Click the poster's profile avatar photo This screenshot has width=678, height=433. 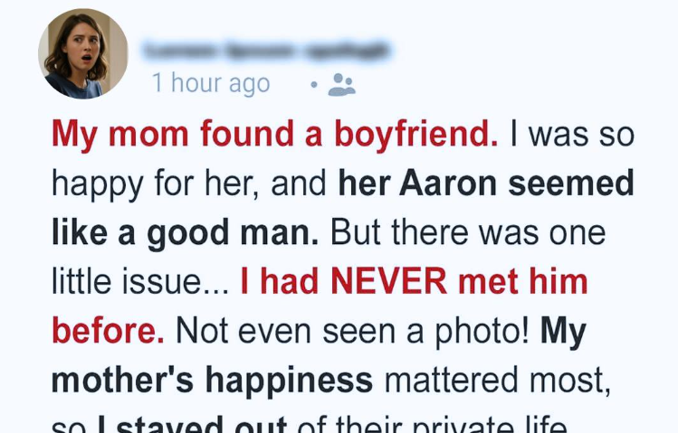pyautogui.click(x=82, y=53)
